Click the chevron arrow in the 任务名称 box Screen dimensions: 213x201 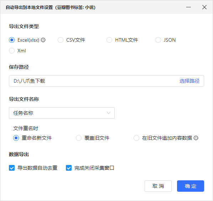[x=109, y=113]
